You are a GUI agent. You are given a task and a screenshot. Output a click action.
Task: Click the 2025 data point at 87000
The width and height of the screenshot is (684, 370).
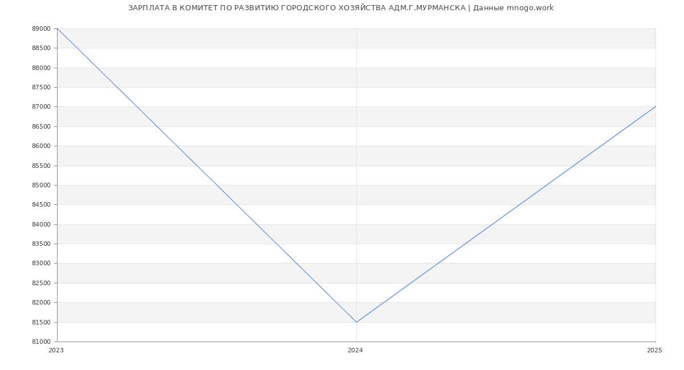click(655, 107)
